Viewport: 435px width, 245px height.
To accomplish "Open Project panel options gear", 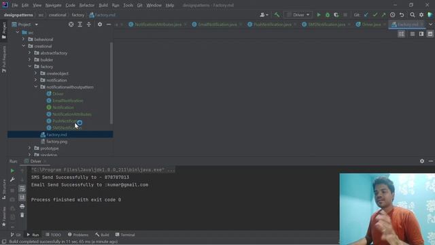I will point(100,24).
